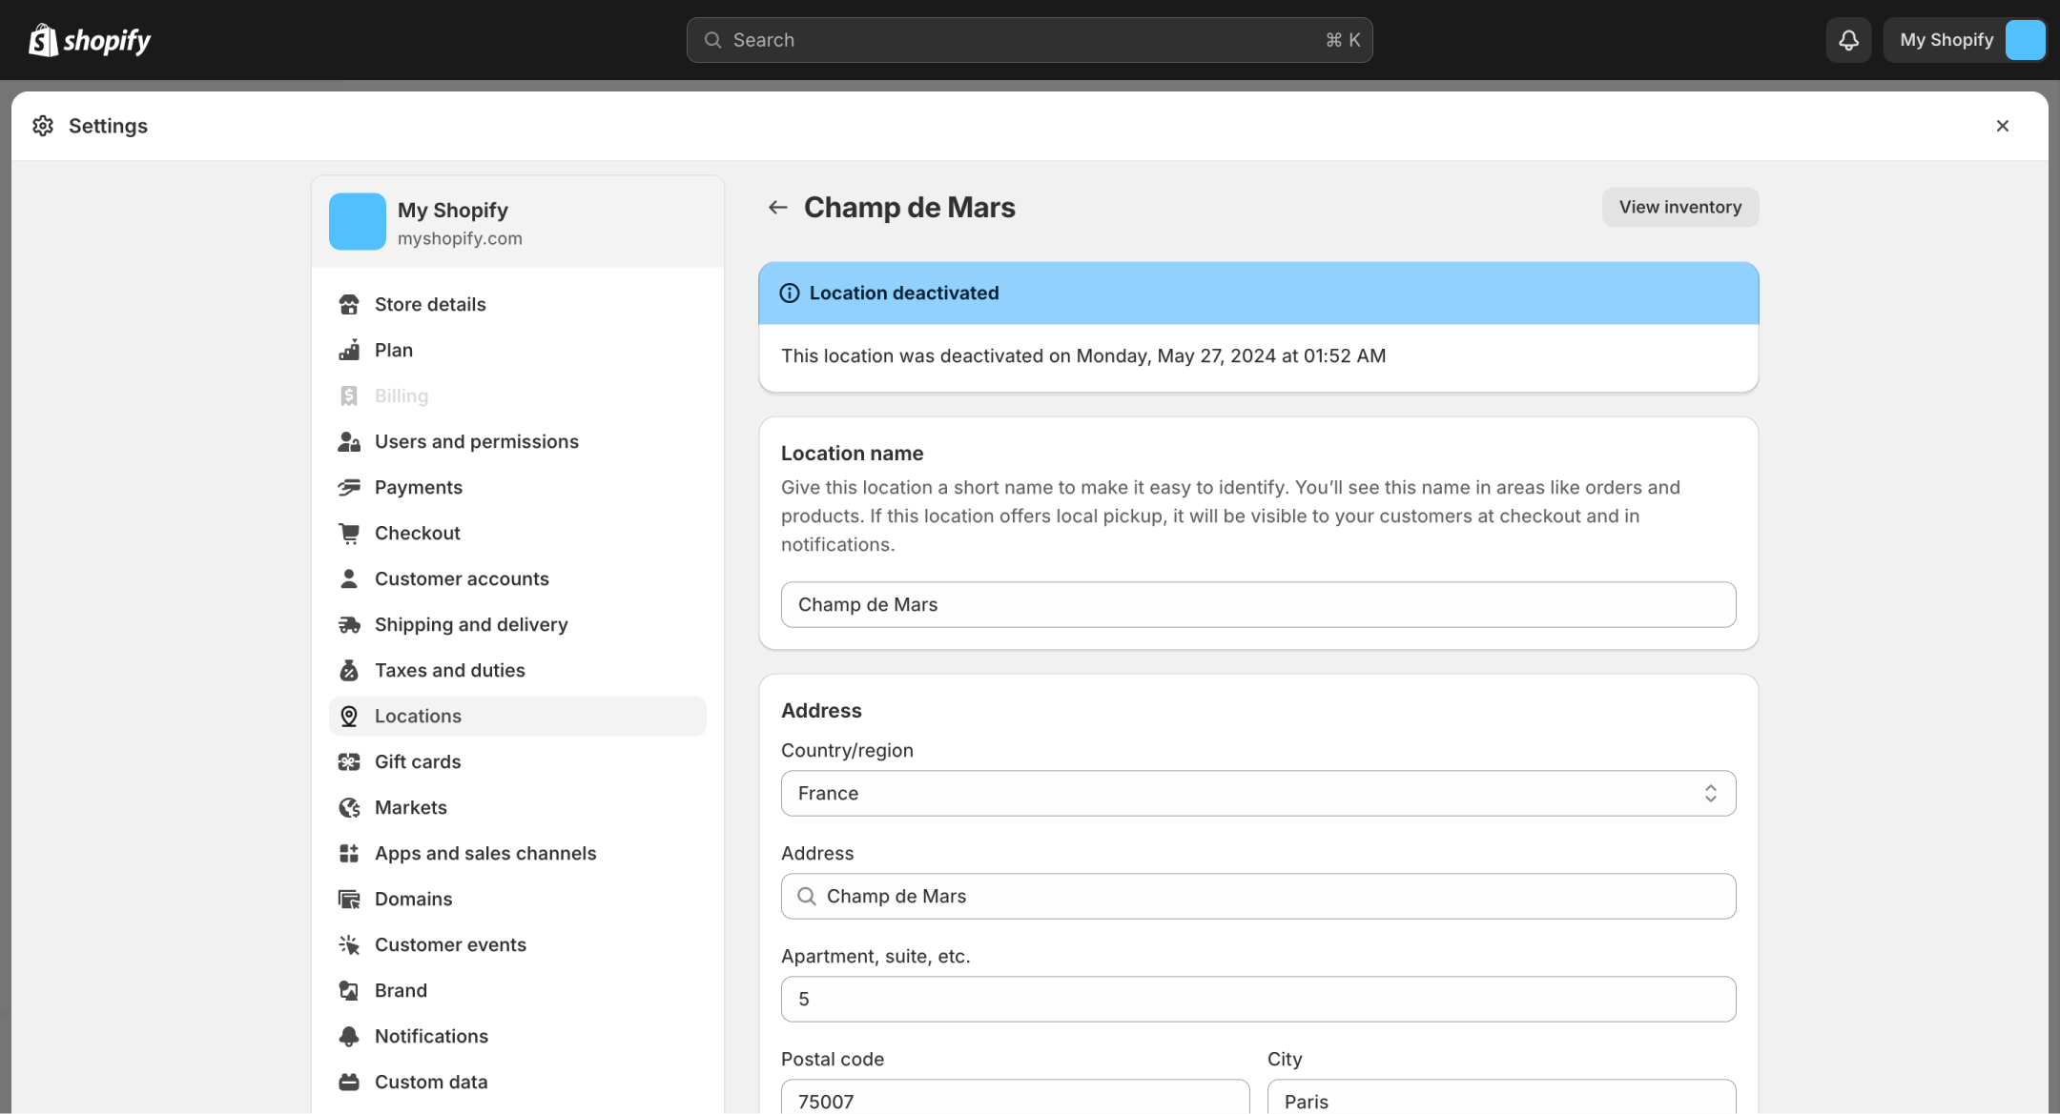Close the Settings panel
This screenshot has height=1114, width=2060.
tap(2002, 126)
